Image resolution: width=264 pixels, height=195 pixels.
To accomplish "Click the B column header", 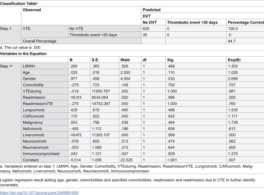I will tap(71, 60).
